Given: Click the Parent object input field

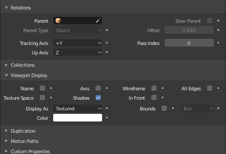Looking at the screenshot, I should point(78,21).
